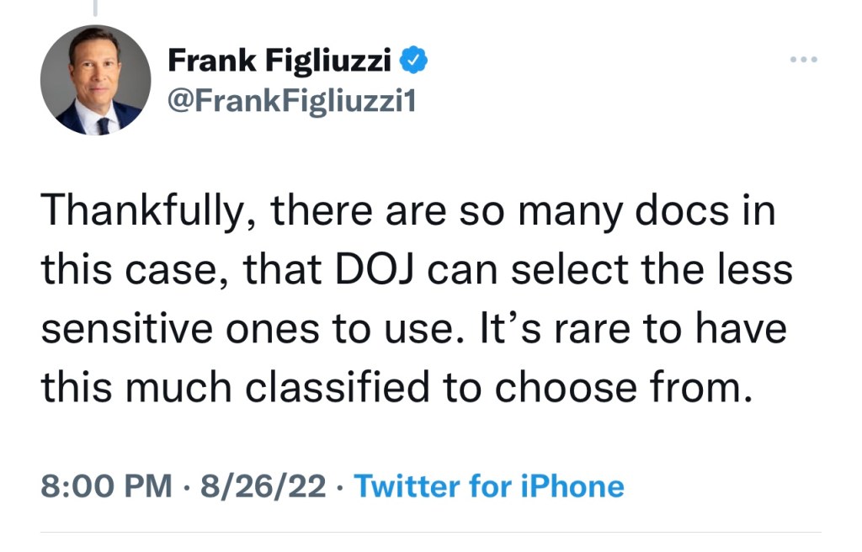Click the divider line below the timestamp

[x=431, y=532]
